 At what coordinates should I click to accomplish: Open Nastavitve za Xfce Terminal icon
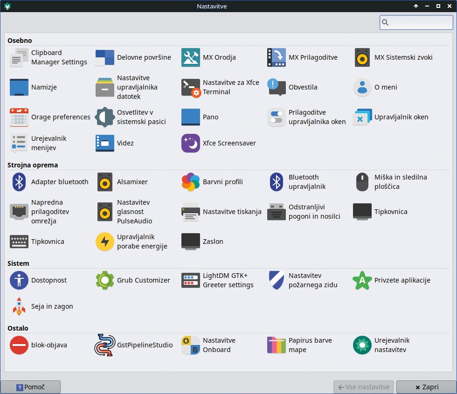click(x=191, y=88)
